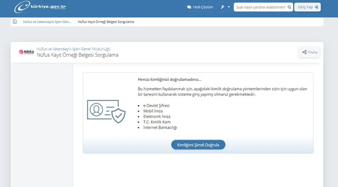Click the Paylaş label text
The width and height of the screenshot is (338, 187).
pos(313,52)
